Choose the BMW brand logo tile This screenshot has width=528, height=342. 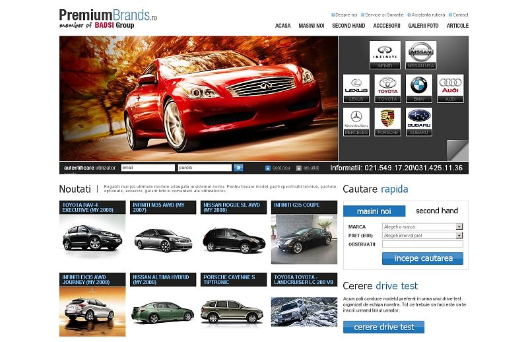pyautogui.click(x=419, y=88)
